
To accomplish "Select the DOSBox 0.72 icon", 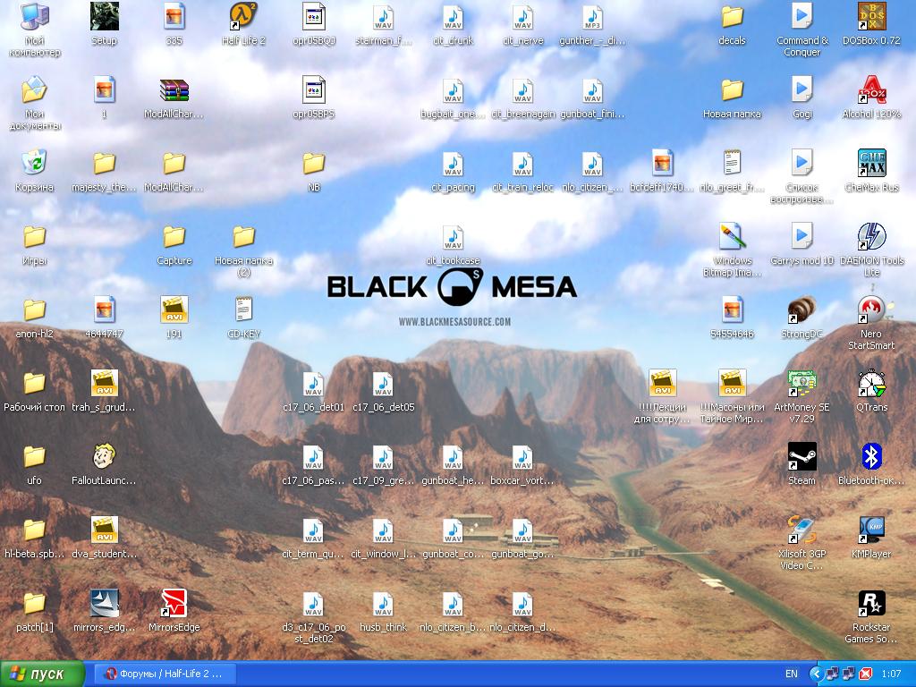I will point(871,16).
